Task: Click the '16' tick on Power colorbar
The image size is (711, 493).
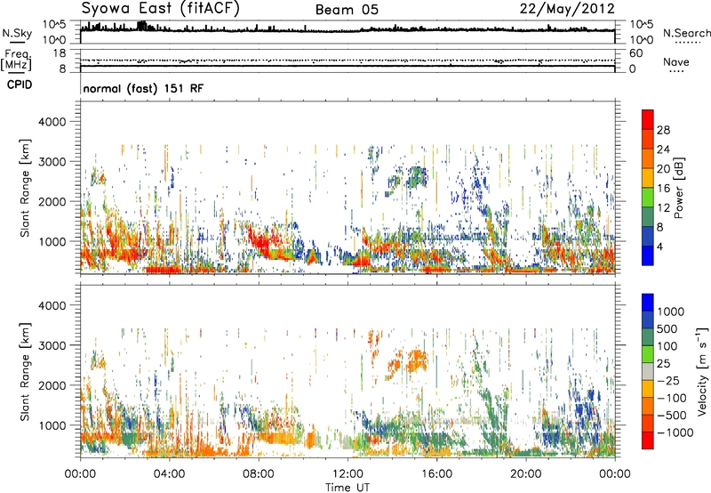Action: click(x=663, y=189)
